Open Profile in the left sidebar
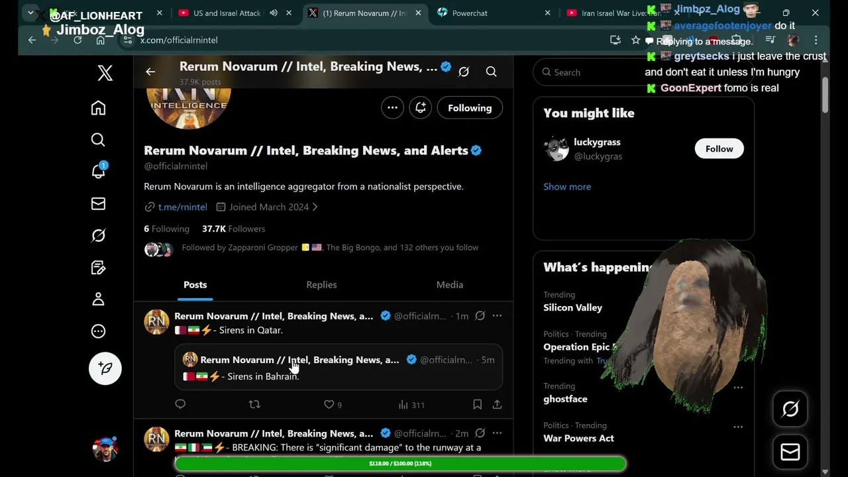Screen dimensions: 848x477 pyautogui.click(x=98, y=299)
